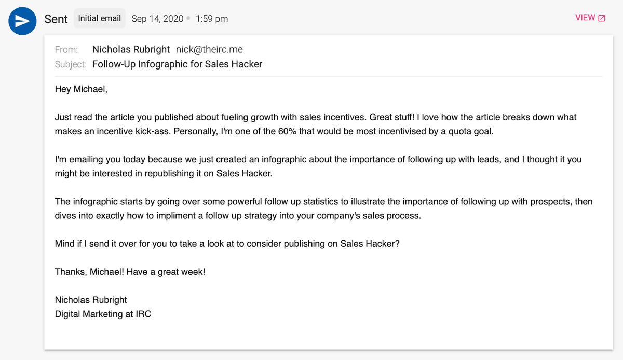Click the sender name Nicholas Rubright

(x=131, y=49)
